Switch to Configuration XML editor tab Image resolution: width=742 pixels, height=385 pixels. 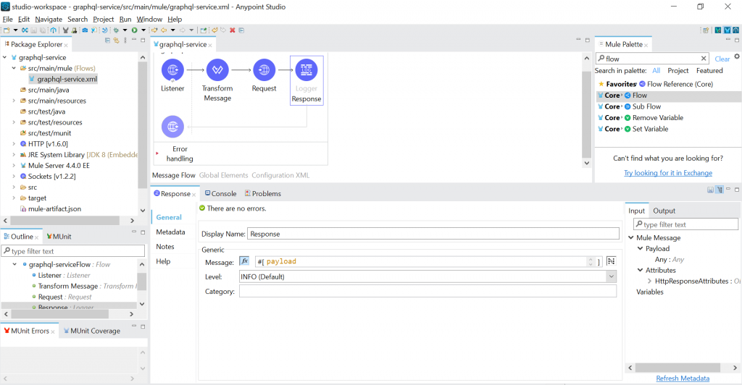click(x=280, y=175)
